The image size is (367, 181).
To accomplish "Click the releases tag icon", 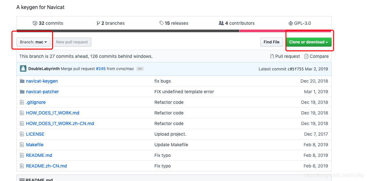I will pyautogui.click(x=161, y=23).
